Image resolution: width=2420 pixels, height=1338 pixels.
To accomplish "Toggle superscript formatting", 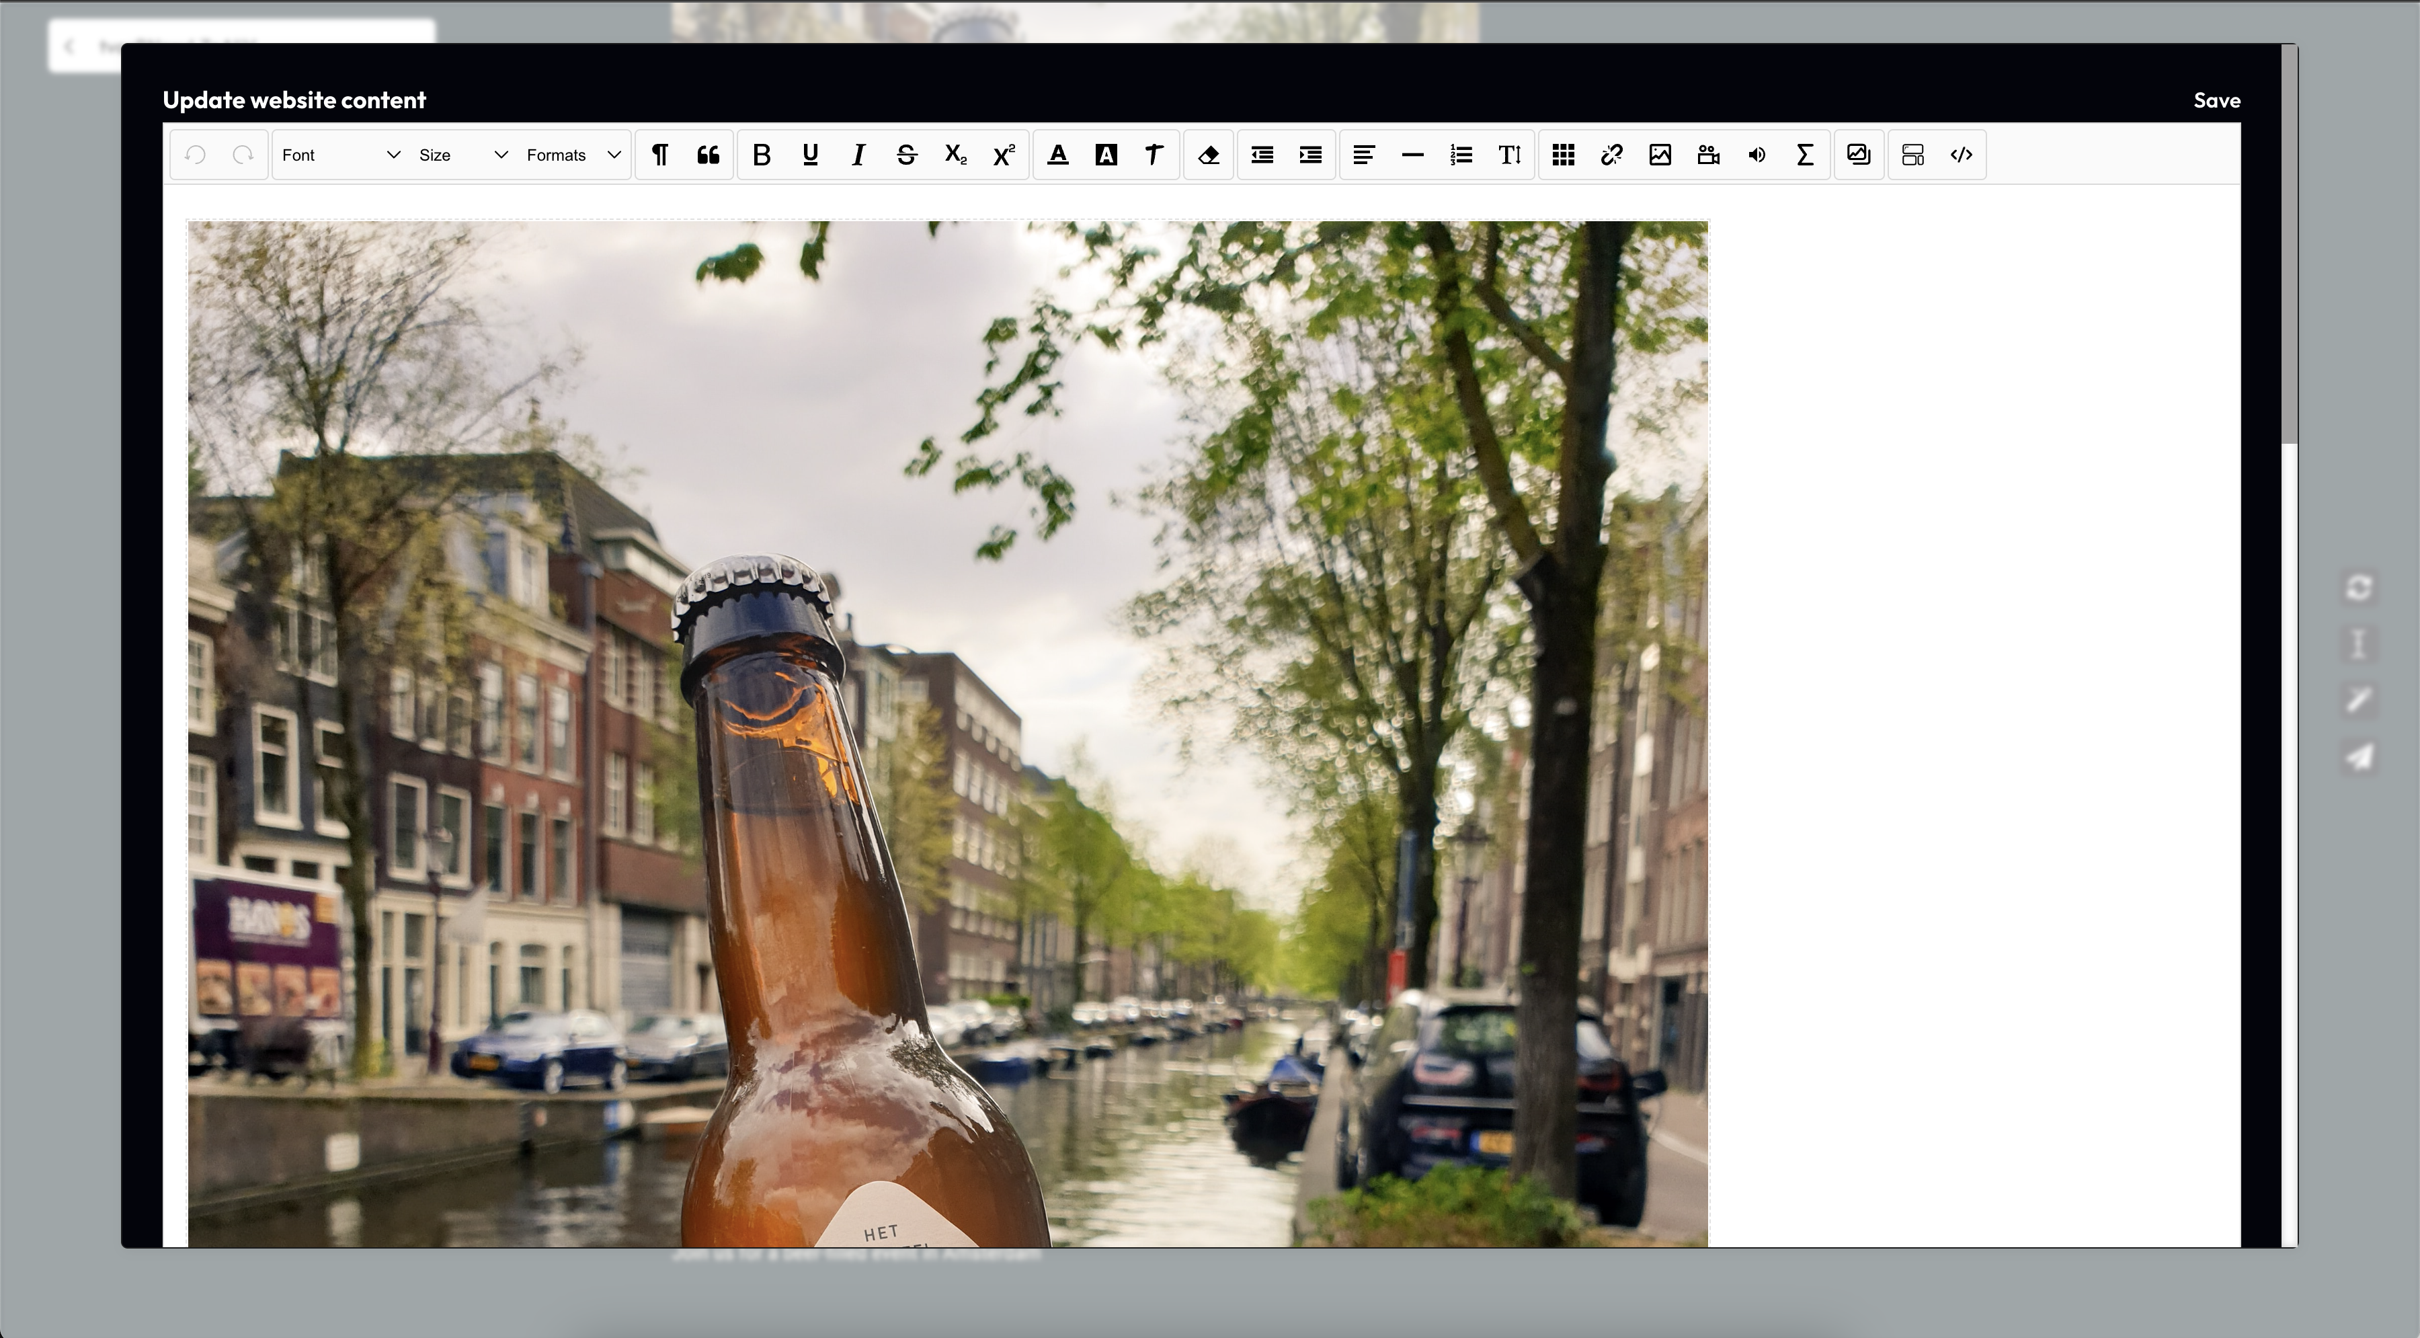I will click(x=1004, y=155).
